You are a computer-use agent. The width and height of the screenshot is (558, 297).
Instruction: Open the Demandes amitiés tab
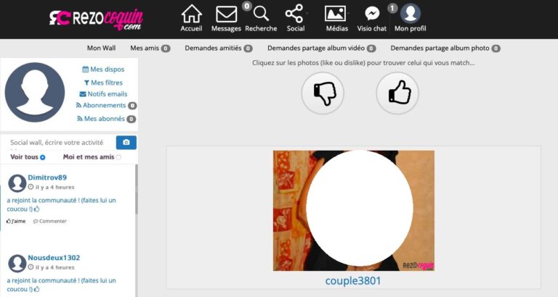point(219,48)
